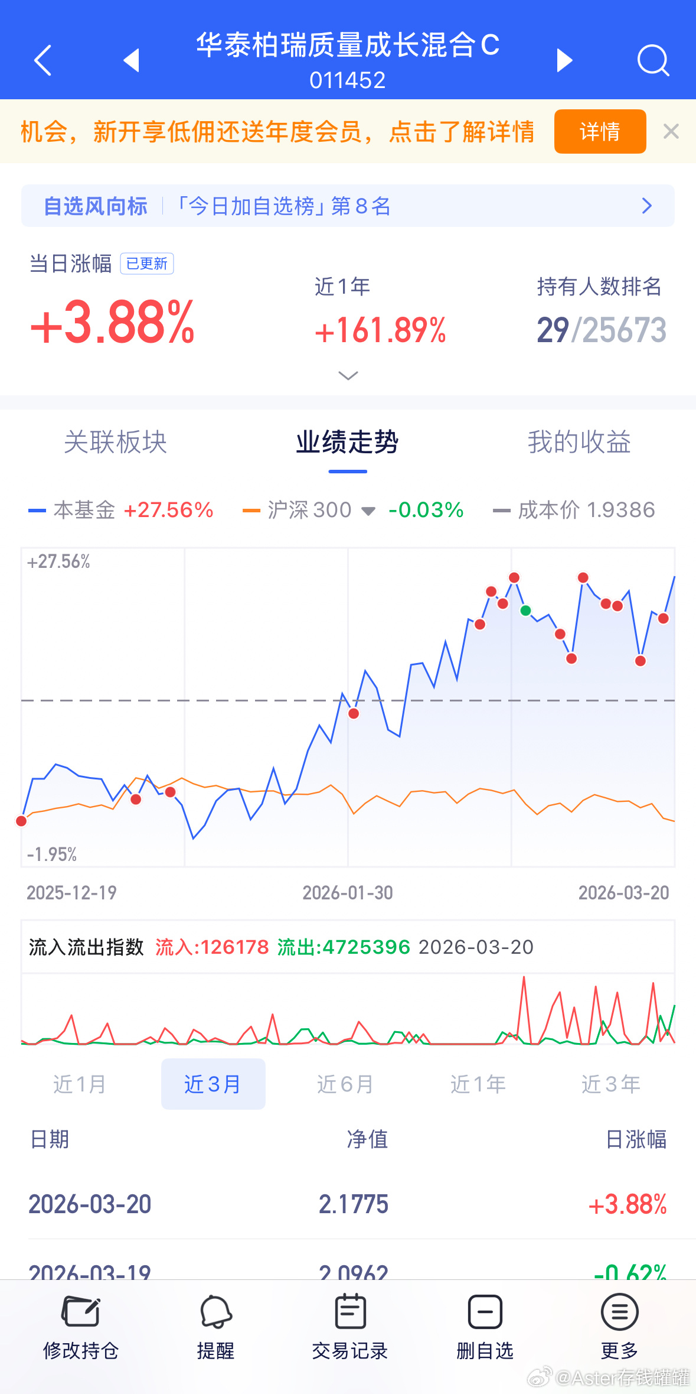
Task: Select the 近1年 period range
Action: pyautogui.click(x=478, y=1084)
